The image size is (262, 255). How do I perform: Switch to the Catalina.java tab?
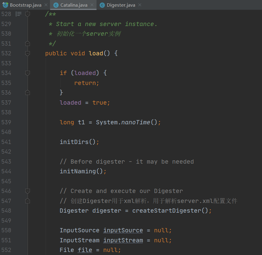point(74,5)
